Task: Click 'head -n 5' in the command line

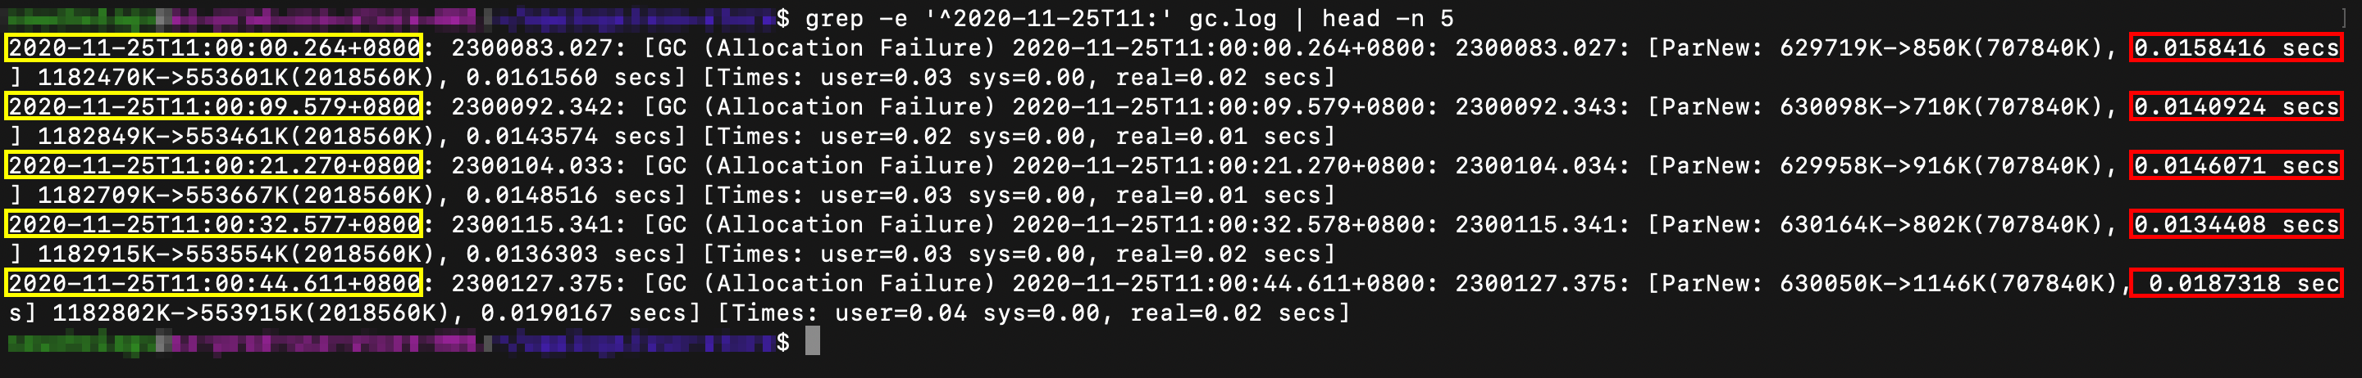Action: pos(1386,18)
